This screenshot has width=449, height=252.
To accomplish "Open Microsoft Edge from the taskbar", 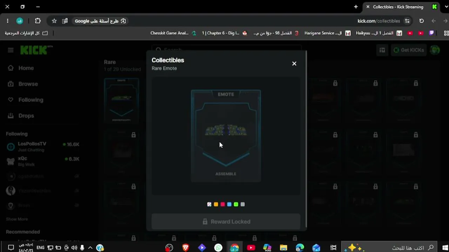I will pyautogui.click(x=300, y=248).
